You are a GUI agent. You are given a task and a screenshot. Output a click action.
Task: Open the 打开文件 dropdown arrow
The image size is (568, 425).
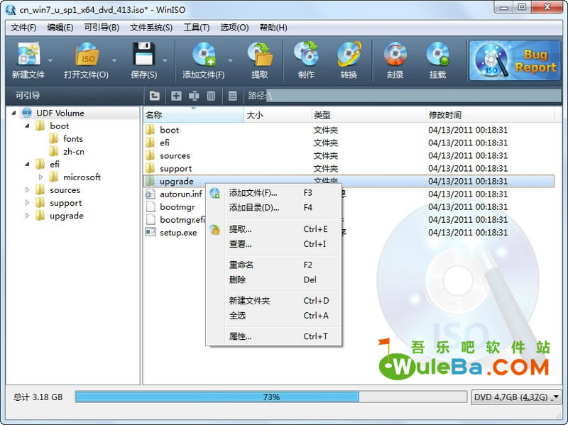click(114, 60)
